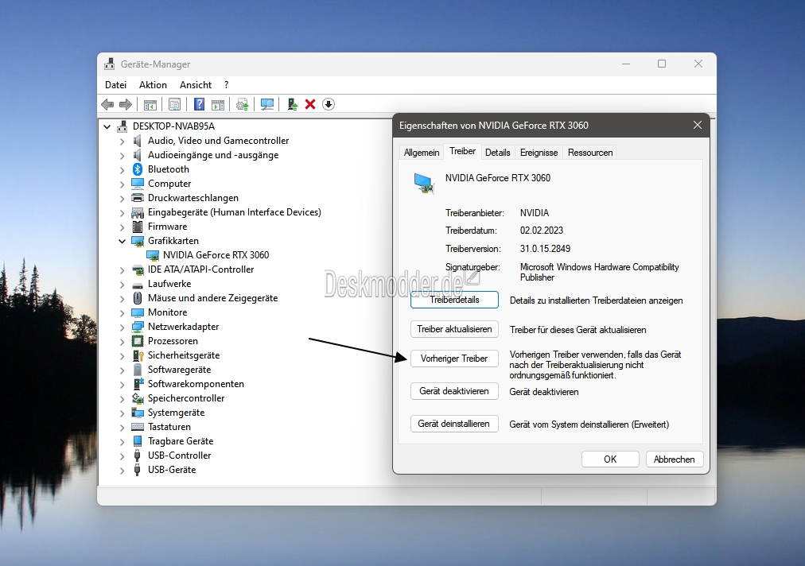
Task: Open the ? help menu
Action: (x=227, y=85)
